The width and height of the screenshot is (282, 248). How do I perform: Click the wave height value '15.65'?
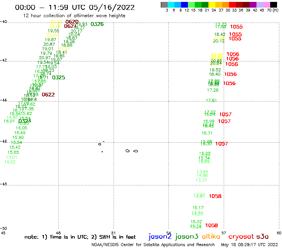point(13,152)
